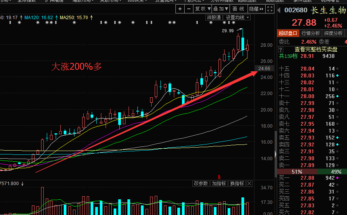Select 买五 price 27.83
This screenshot has height=215, width=347.
pos(307,205)
